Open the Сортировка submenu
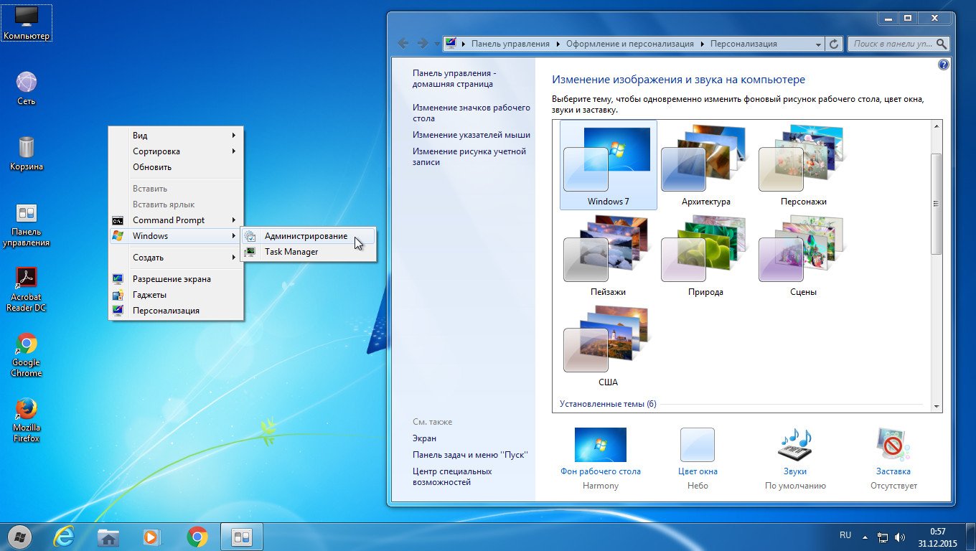The width and height of the screenshot is (976, 551). tap(176, 151)
